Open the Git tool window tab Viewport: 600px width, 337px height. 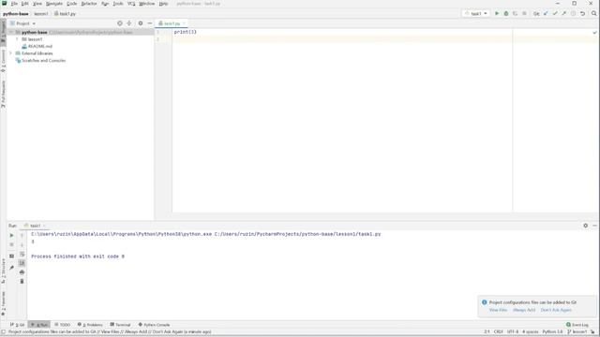point(17,325)
